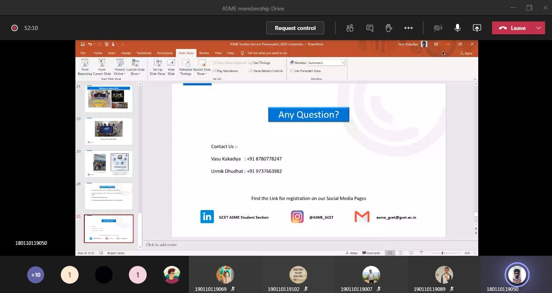The width and height of the screenshot is (552, 293).
Task: Undo the last action in PowerPoint
Action: tap(90, 44)
